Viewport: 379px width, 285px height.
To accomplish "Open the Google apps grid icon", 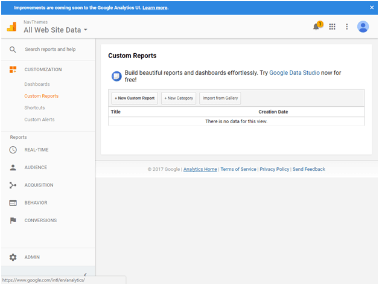I will [332, 27].
